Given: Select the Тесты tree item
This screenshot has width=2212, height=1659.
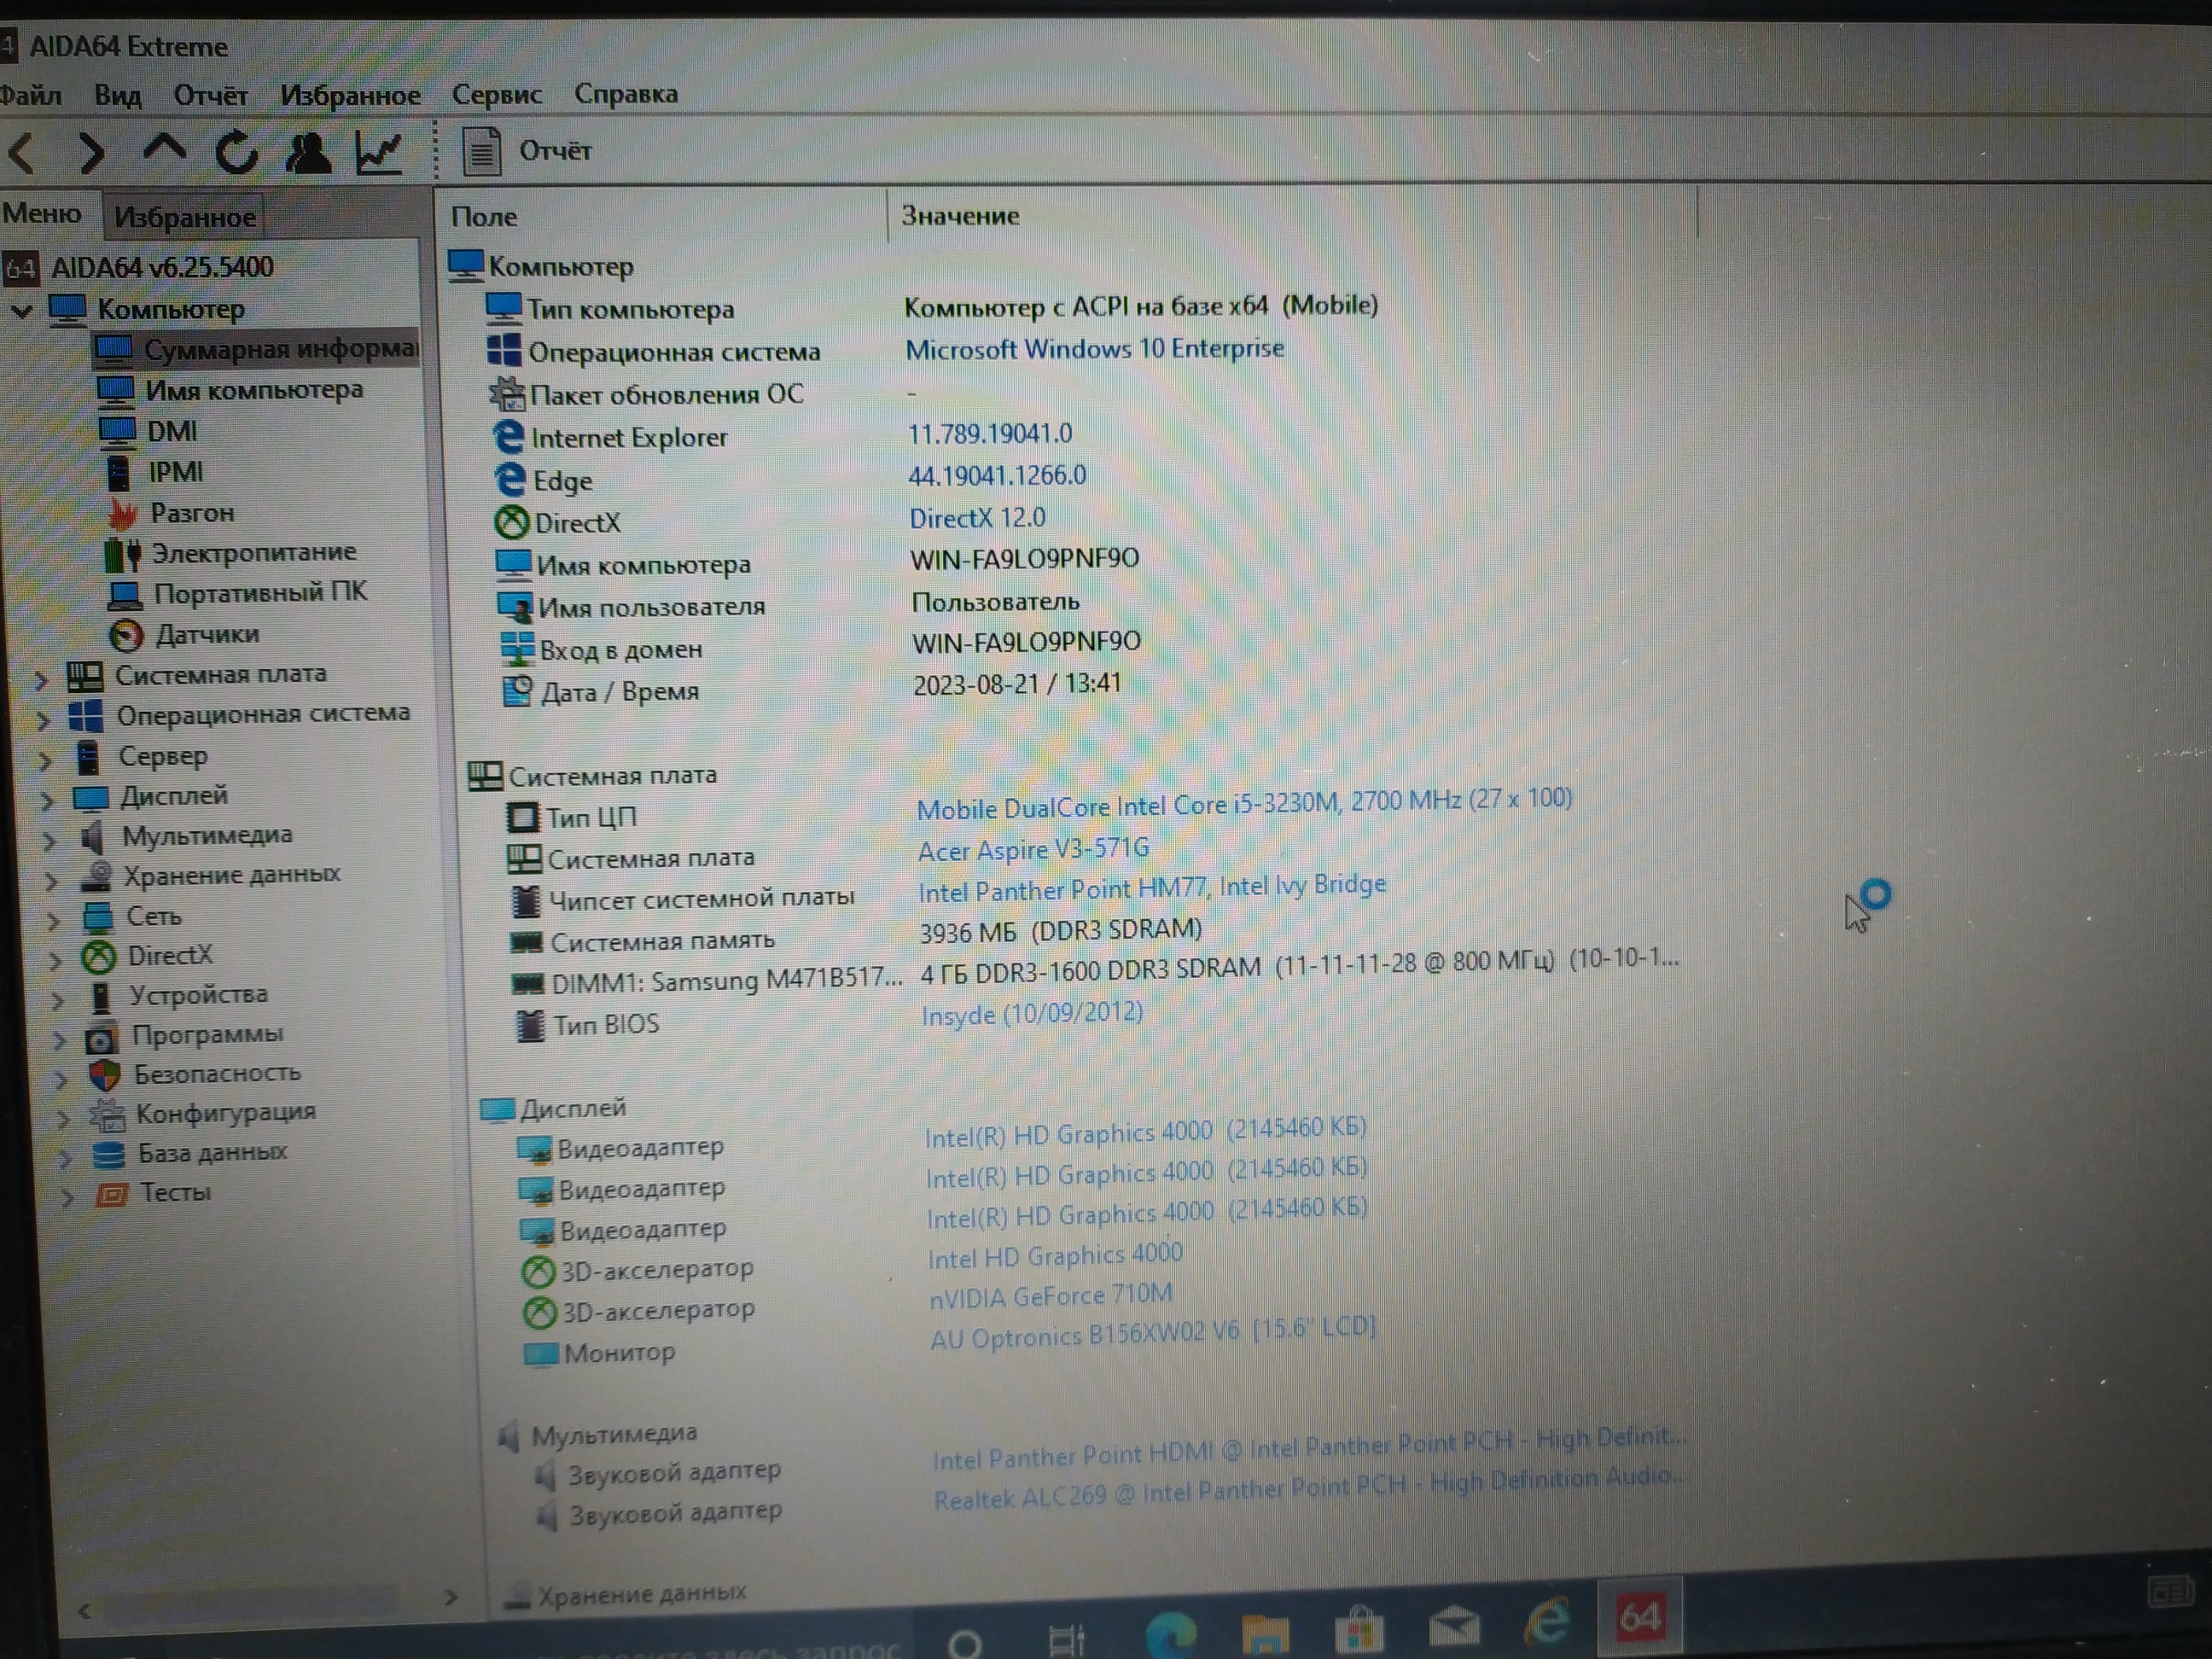Looking at the screenshot, I should [x=154, y=1194].
